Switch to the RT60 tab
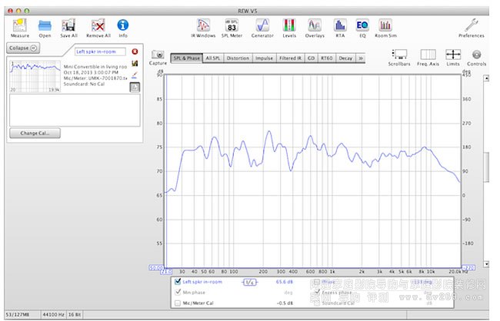This screenshot has width=500, height=321. [328, 58]
